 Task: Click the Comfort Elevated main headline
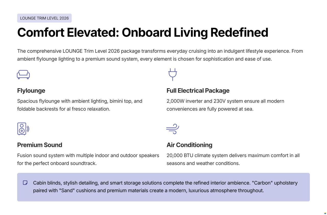click(143, 32)
